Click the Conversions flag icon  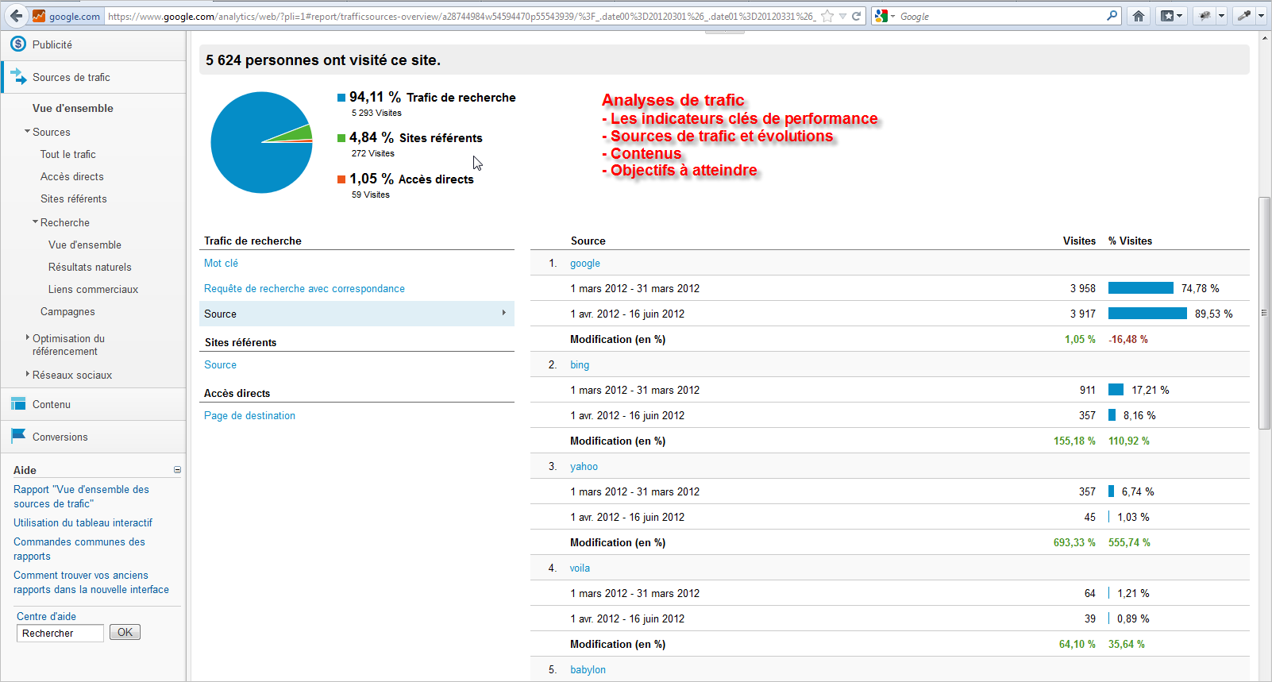18,436
